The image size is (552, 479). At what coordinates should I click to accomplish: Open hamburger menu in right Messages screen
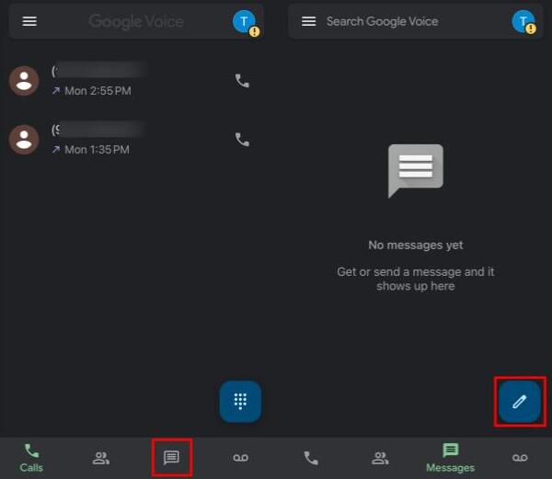308,21
